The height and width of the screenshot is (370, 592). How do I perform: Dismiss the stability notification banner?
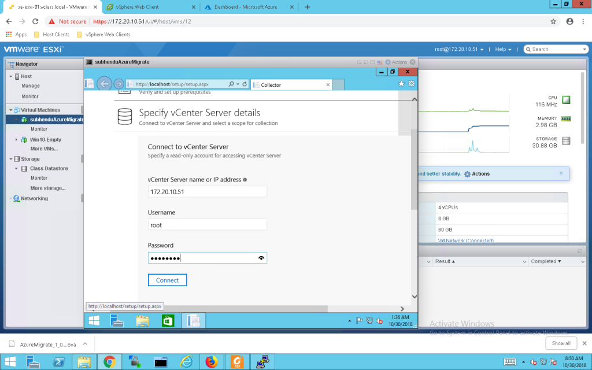pyautogui.click(x=561, y=173)
